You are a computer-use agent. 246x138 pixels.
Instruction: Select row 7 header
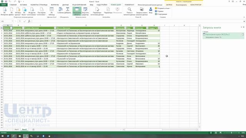pyautogui.click(x=2, y=43)
